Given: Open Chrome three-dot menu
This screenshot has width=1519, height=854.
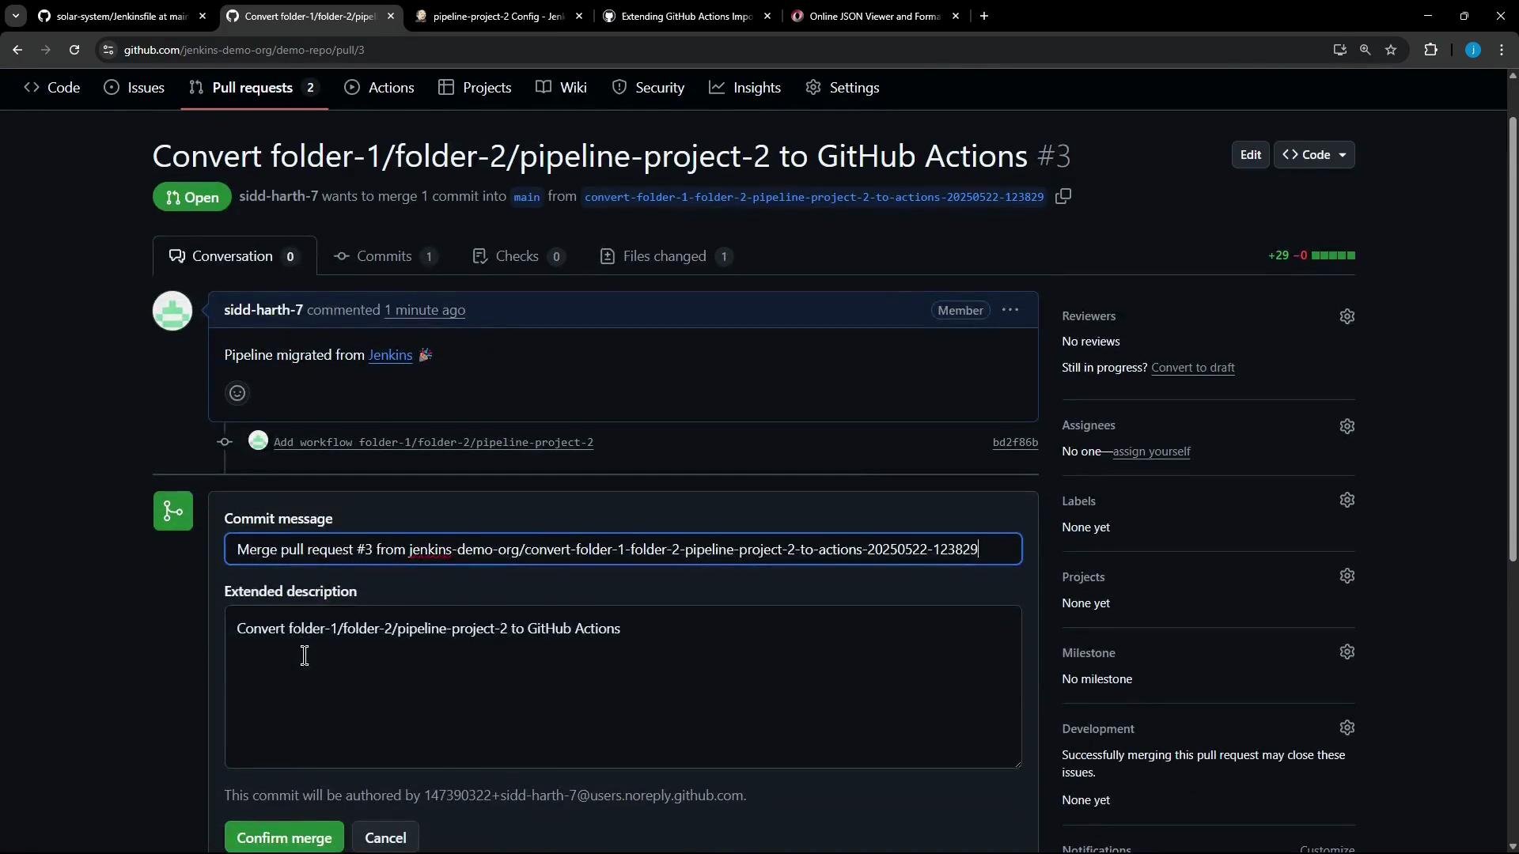Looking at the screenshot, I should (x=1502, y=50).
